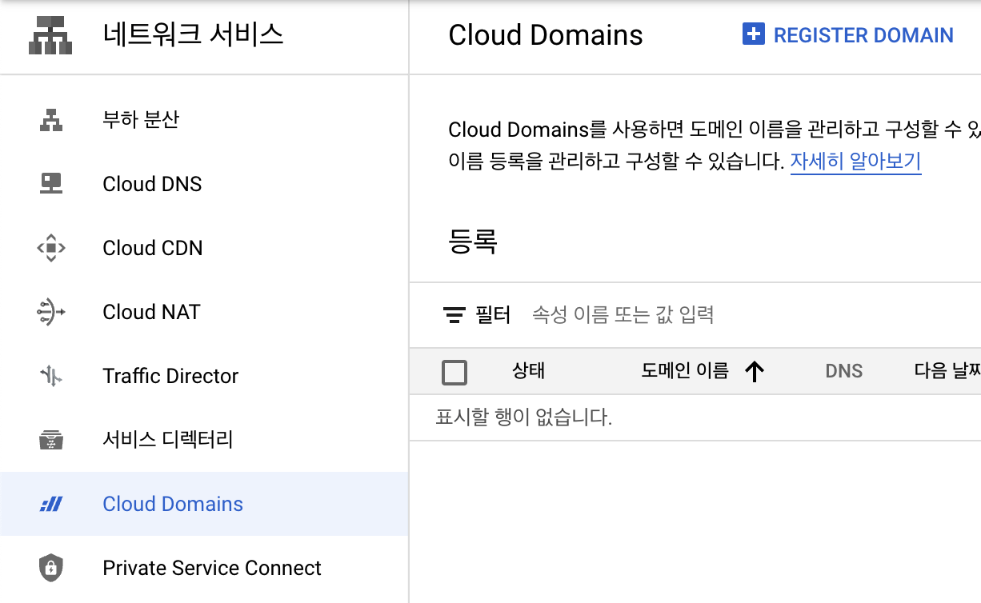Click the Private Service Connect shield icon
981x603 pixels.
click(51, 568)
